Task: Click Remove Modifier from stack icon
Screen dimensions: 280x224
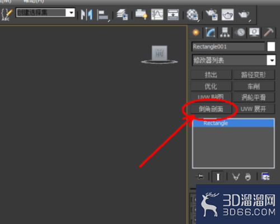Action: coord(248,176)
